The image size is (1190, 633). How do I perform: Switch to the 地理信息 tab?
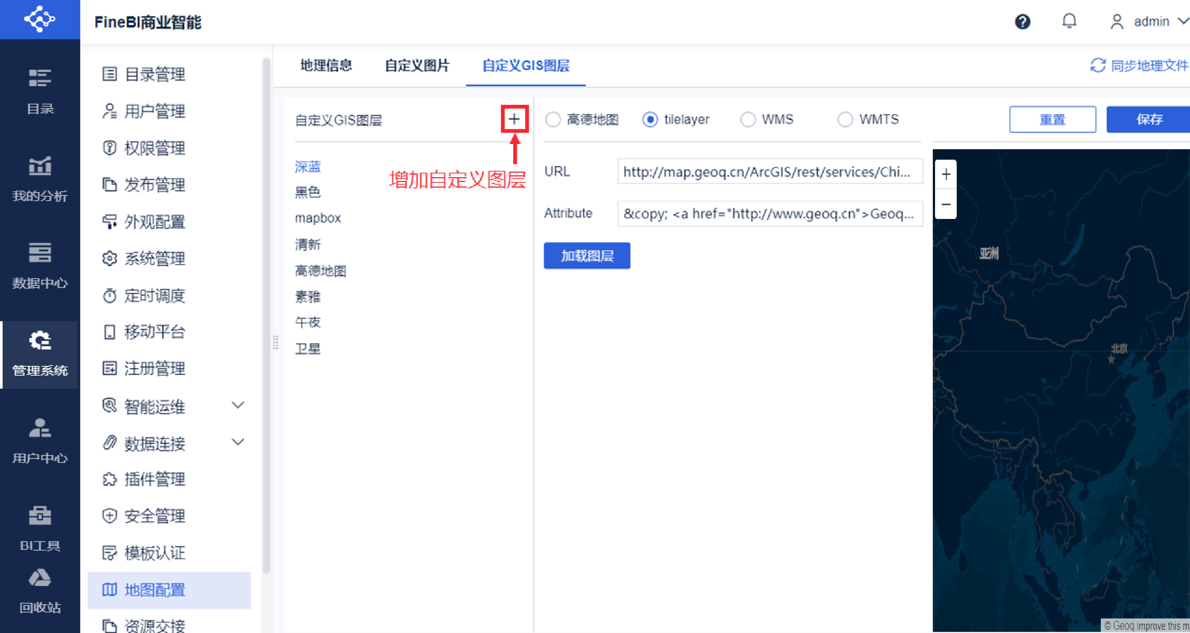point(325,66)
